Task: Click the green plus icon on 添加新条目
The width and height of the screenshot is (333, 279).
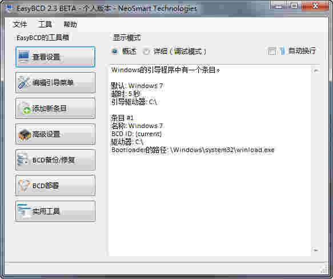Action: point(26,110)
